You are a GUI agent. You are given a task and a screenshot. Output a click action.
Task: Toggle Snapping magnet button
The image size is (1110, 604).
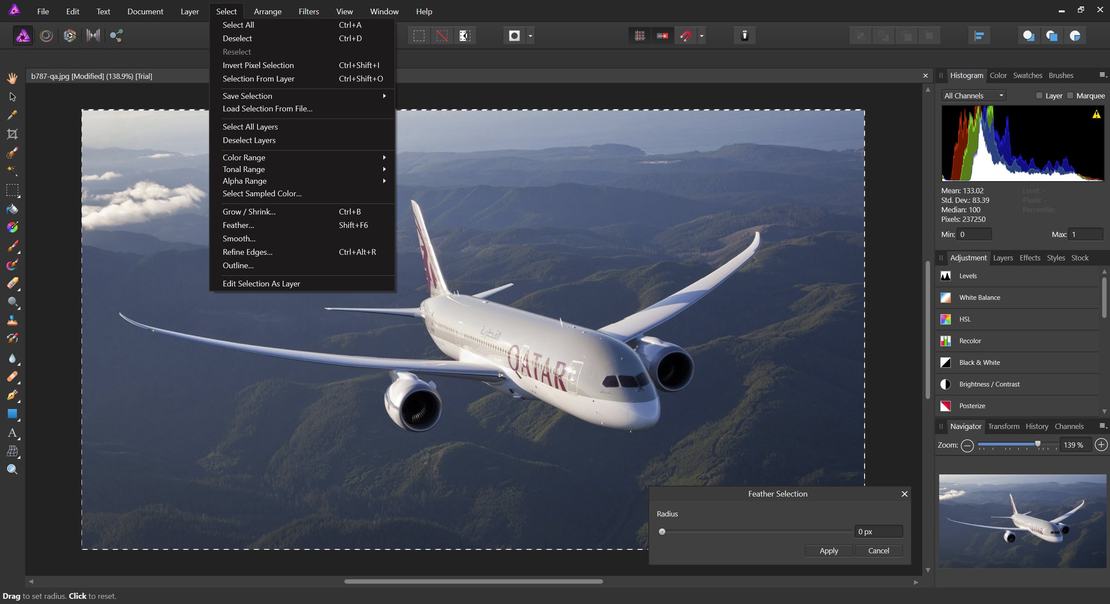[686, 36]
